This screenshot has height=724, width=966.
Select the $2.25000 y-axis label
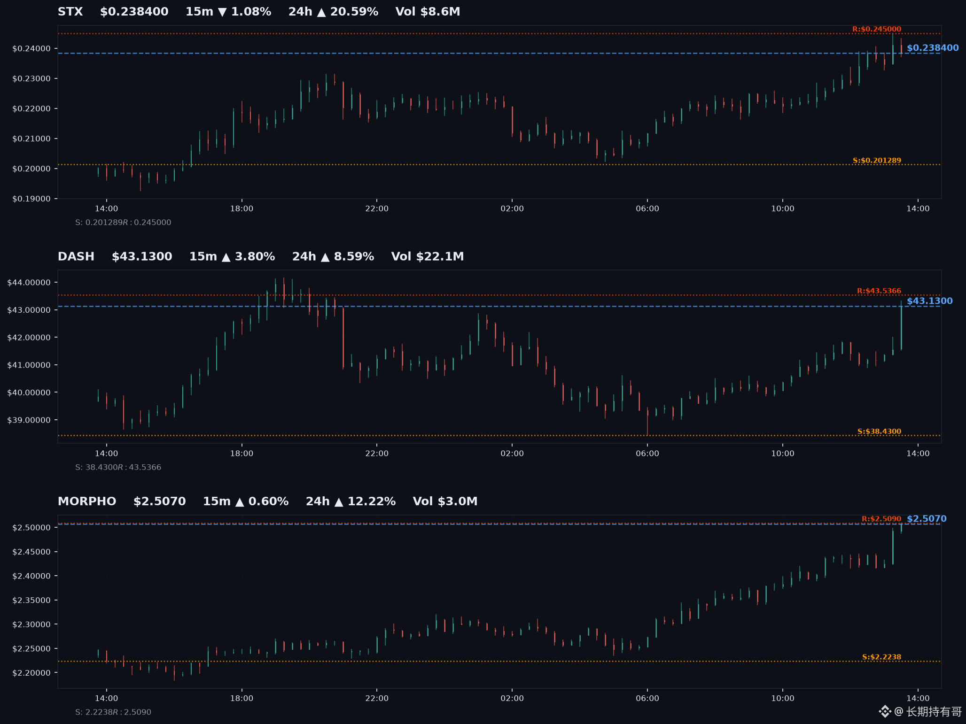point(31,649)
